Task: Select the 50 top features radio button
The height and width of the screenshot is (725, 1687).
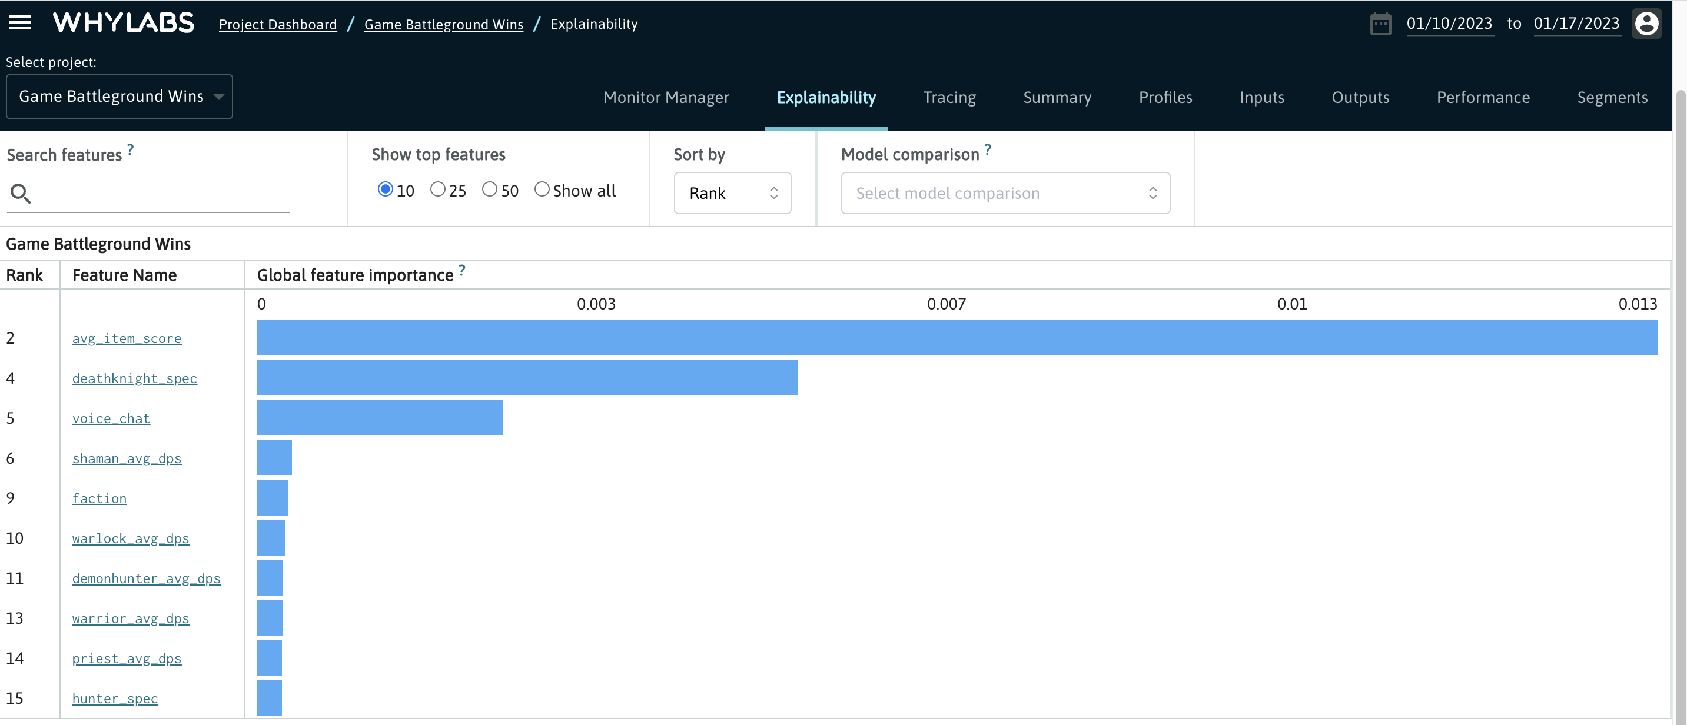Action: (490, 189)
